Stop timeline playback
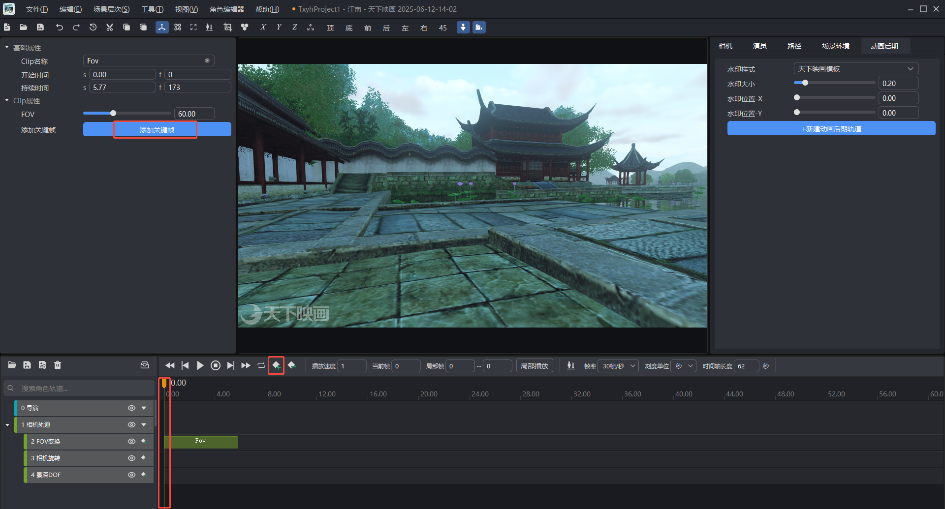Viewport: 945px width, 509px height. [215, 365]
